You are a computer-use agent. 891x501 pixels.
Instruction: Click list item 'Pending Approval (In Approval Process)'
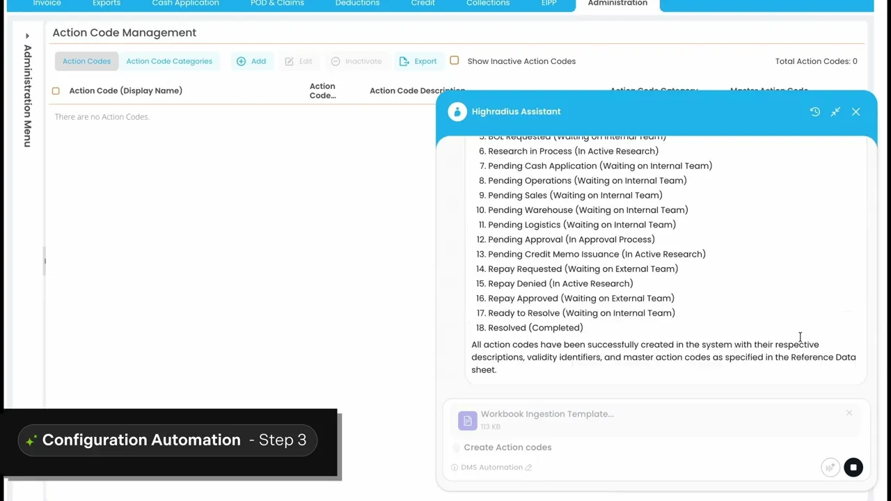(571, 239)
